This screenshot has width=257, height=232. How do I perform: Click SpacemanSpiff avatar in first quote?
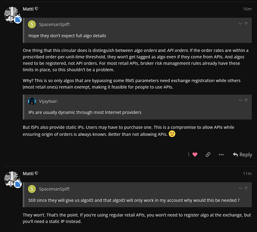32,25
